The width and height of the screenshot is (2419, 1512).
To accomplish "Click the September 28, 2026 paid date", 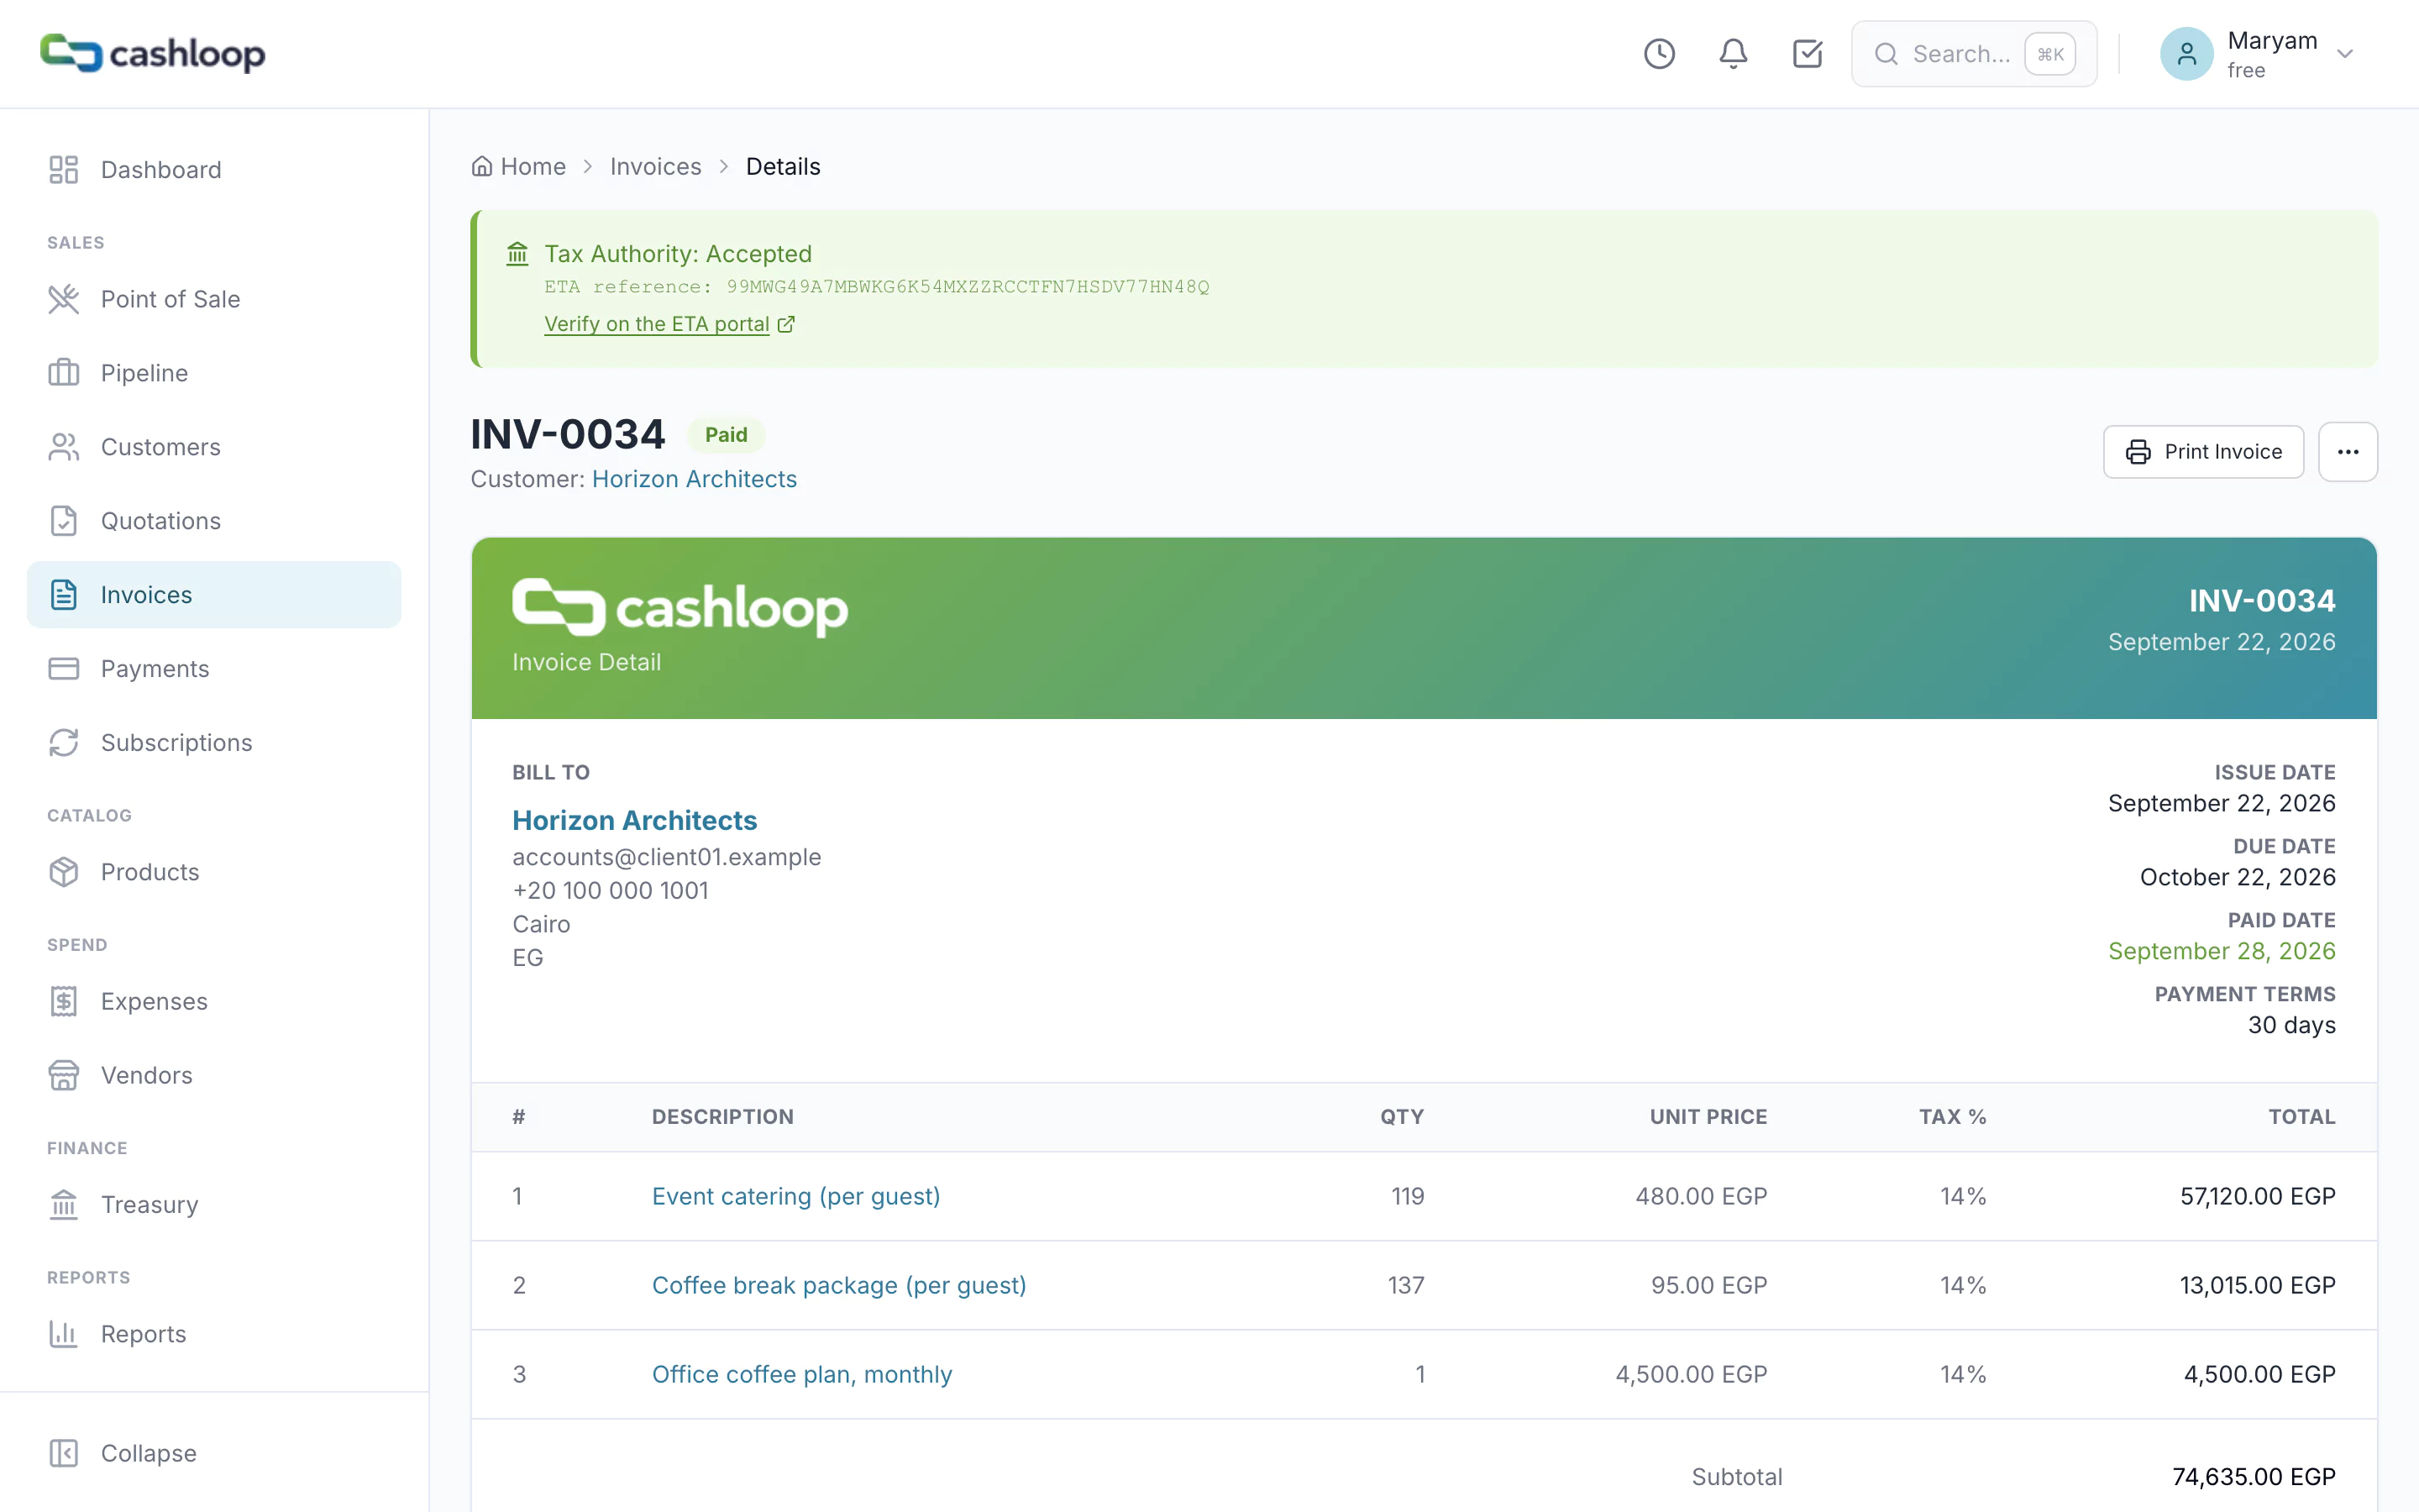I will click(x=2222, y=951).
